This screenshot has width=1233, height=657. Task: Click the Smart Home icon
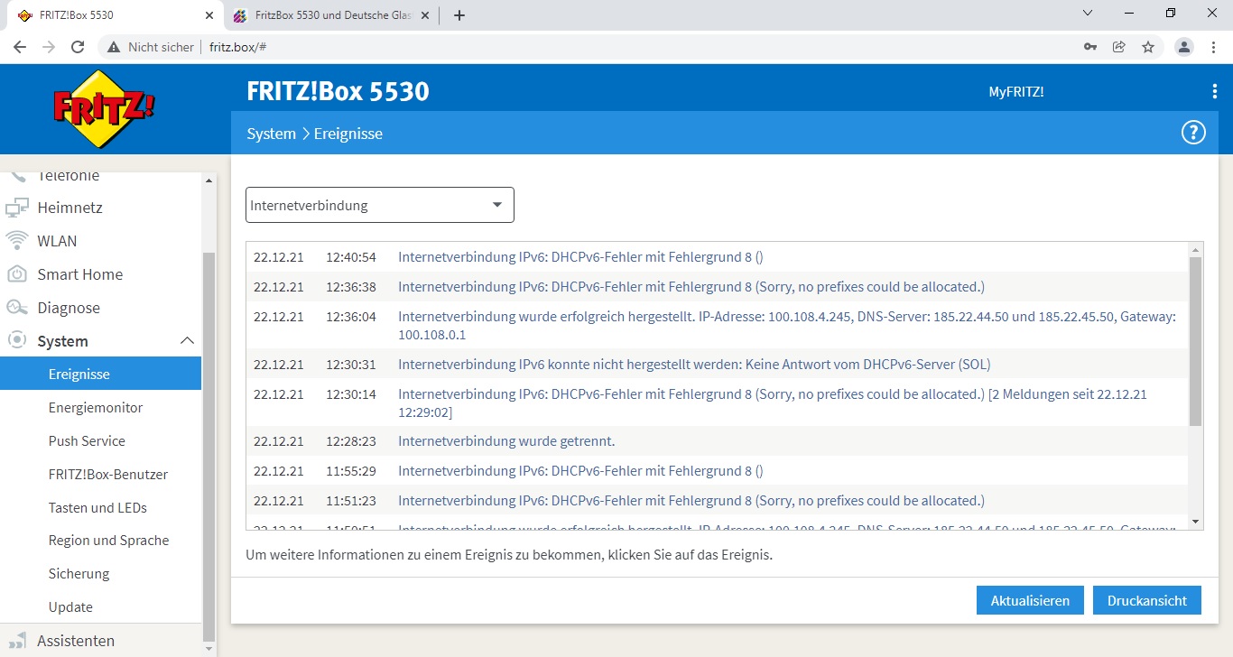17,274
